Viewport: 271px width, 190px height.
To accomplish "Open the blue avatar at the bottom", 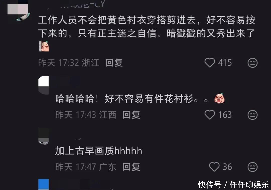I will (44, 184).
